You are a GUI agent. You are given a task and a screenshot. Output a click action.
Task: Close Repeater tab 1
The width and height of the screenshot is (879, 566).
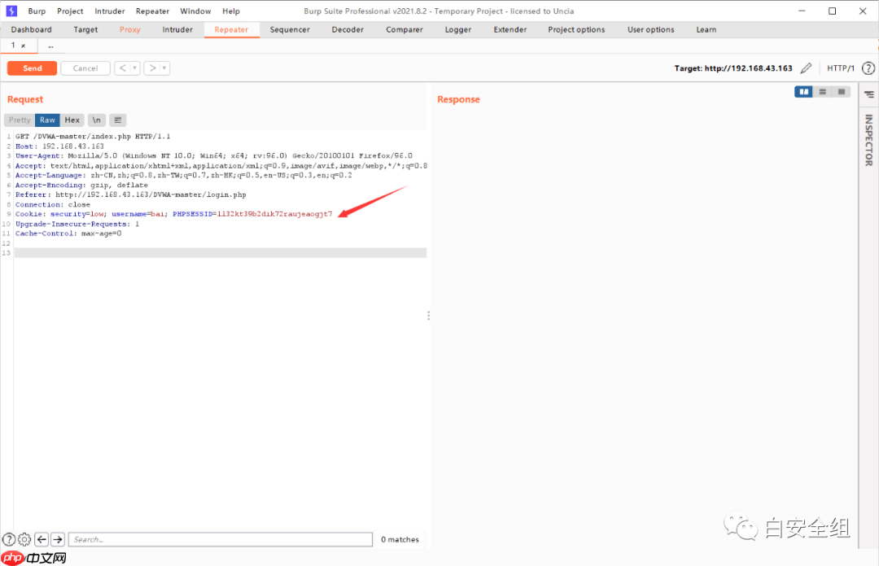[23, 46]
